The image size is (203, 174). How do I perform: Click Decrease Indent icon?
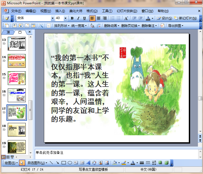tap(134, 18)
